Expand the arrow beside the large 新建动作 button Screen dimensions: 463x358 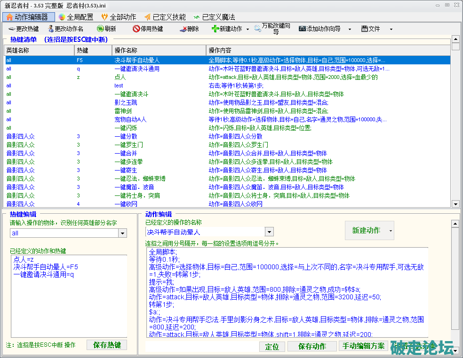point(390,231)
